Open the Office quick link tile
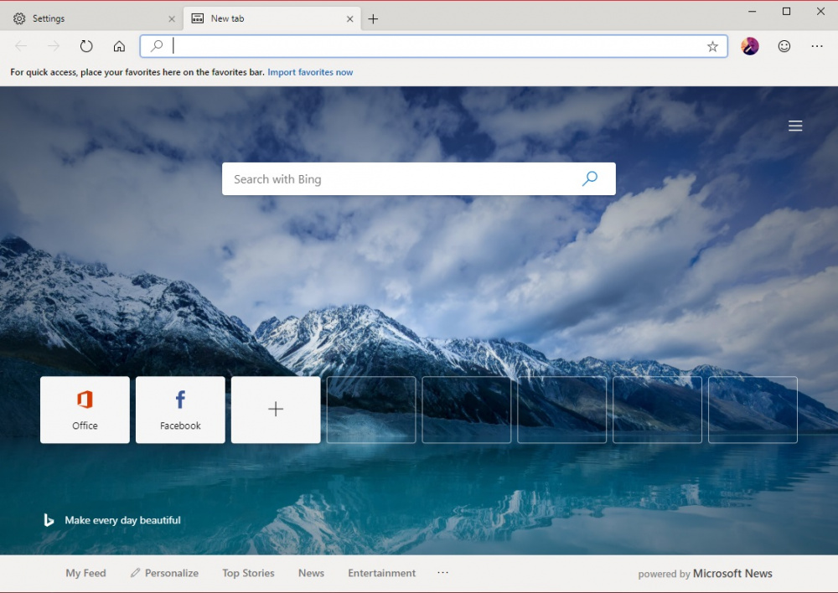Screen dimensions: 838x593 click(85, 410)
